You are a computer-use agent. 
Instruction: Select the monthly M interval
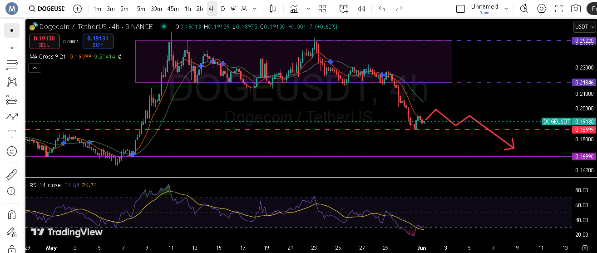coord(244,9)
